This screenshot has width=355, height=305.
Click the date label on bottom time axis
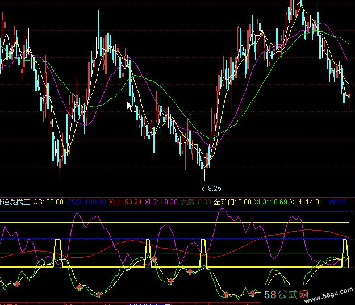coord(142,303)
